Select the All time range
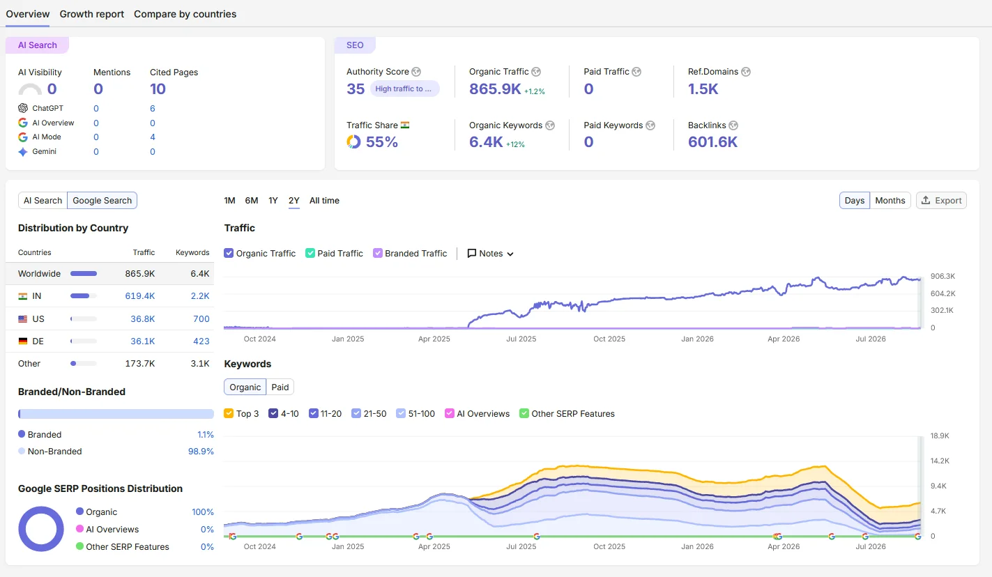992x577 pixels. point(324,201)
